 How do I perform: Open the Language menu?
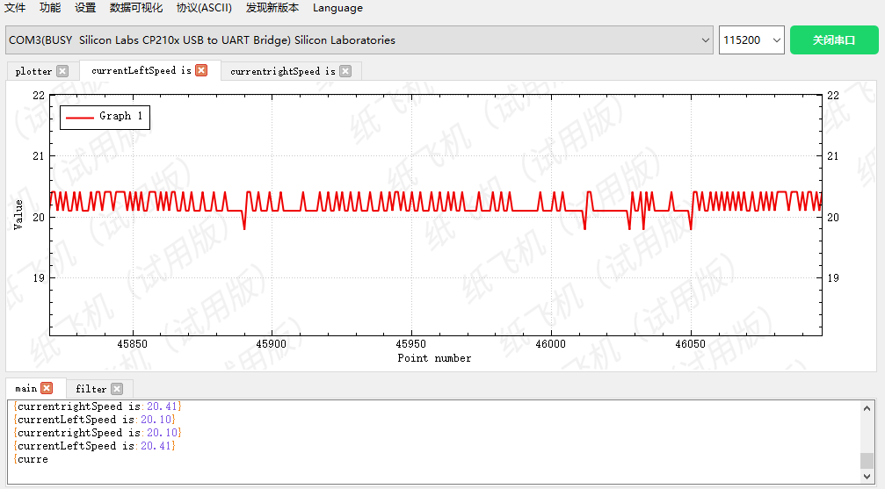pyautogui.click(x=337, y=8)
